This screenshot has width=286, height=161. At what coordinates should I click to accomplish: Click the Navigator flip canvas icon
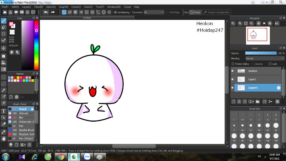pyautogui.click(x=277, y=23)
